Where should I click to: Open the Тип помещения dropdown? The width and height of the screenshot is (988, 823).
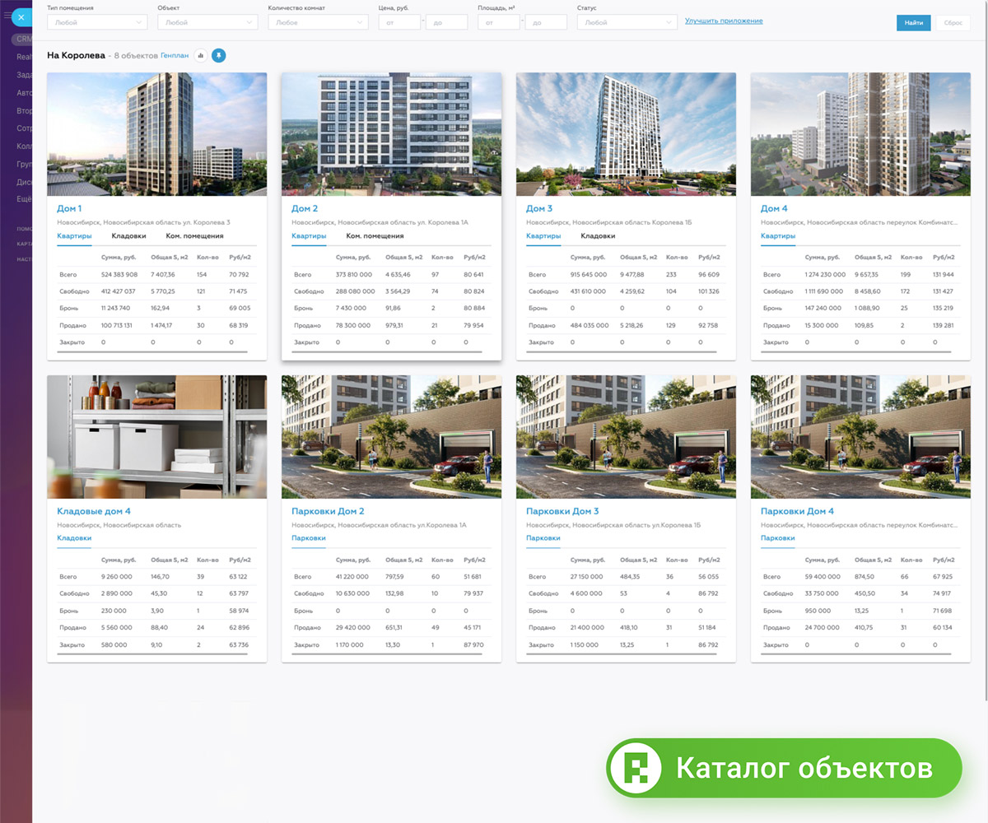[x=97, y=23]
